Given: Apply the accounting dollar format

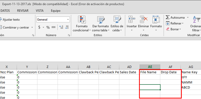Looking at the screenshot, I should (x=39, y=27).
